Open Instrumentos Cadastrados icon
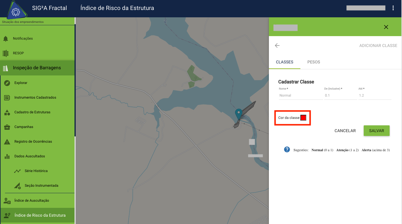Viewport: 402px width, 224px height. tap(7, 97)
